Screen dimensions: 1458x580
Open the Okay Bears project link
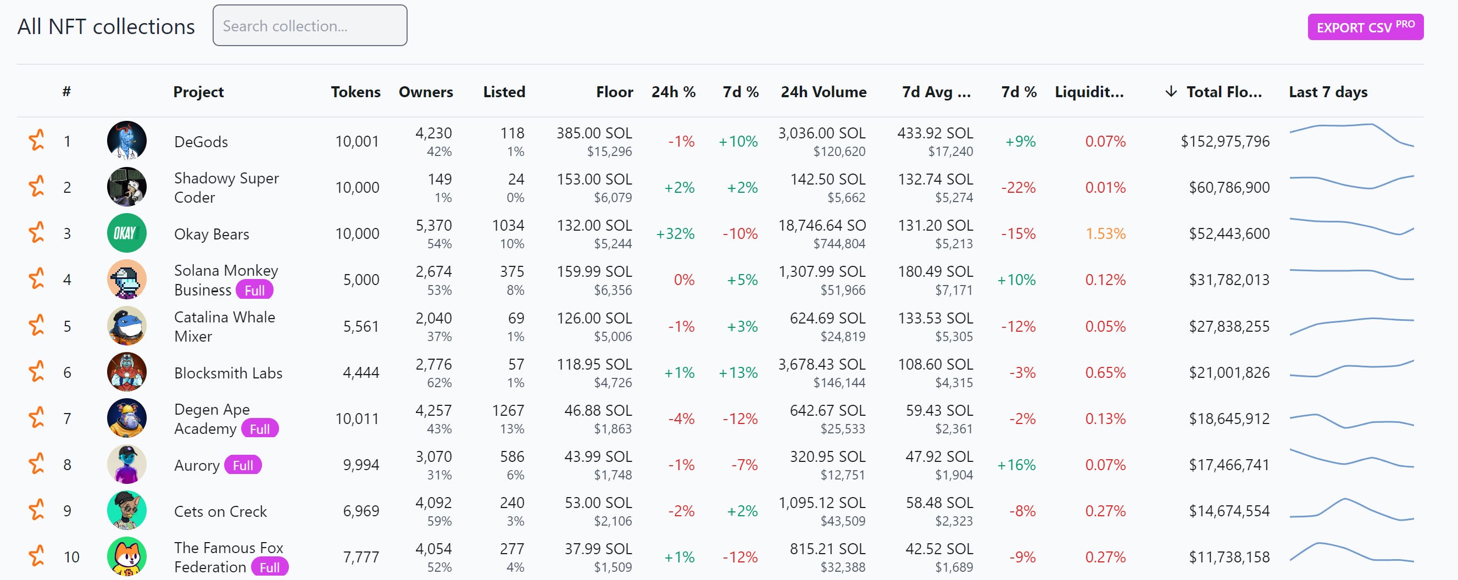[212, 233]
